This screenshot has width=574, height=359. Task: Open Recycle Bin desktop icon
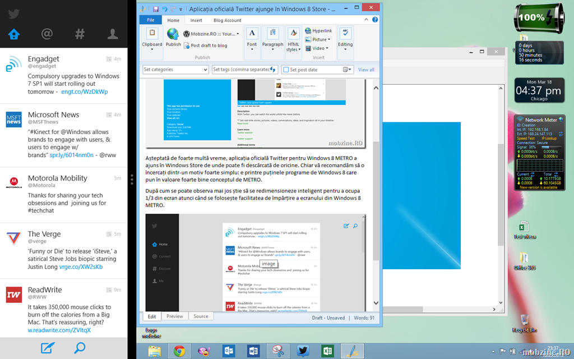pyautogui.click(x=524, y=323)
